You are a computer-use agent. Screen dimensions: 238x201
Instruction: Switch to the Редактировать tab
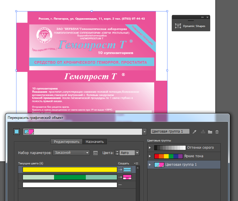click(67, 141)
